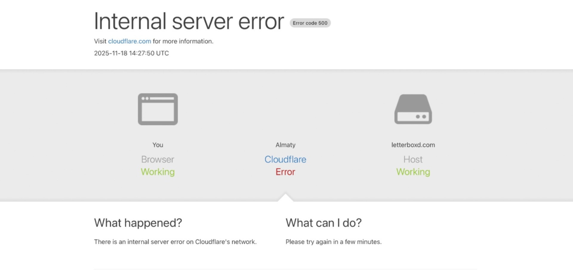Click the gray Browser label
This screenshot has height=277, width=573.
158,160
